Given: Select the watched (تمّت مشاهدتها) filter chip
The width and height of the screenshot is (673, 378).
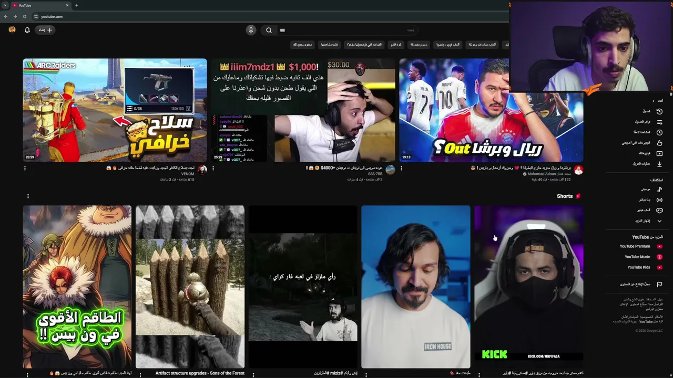Looking at the screenshot, I should 329,45.
